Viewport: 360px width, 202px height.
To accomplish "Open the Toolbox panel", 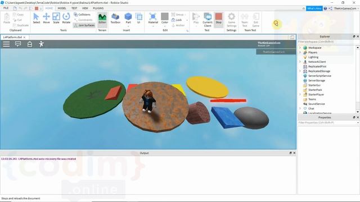I will 115,19.
